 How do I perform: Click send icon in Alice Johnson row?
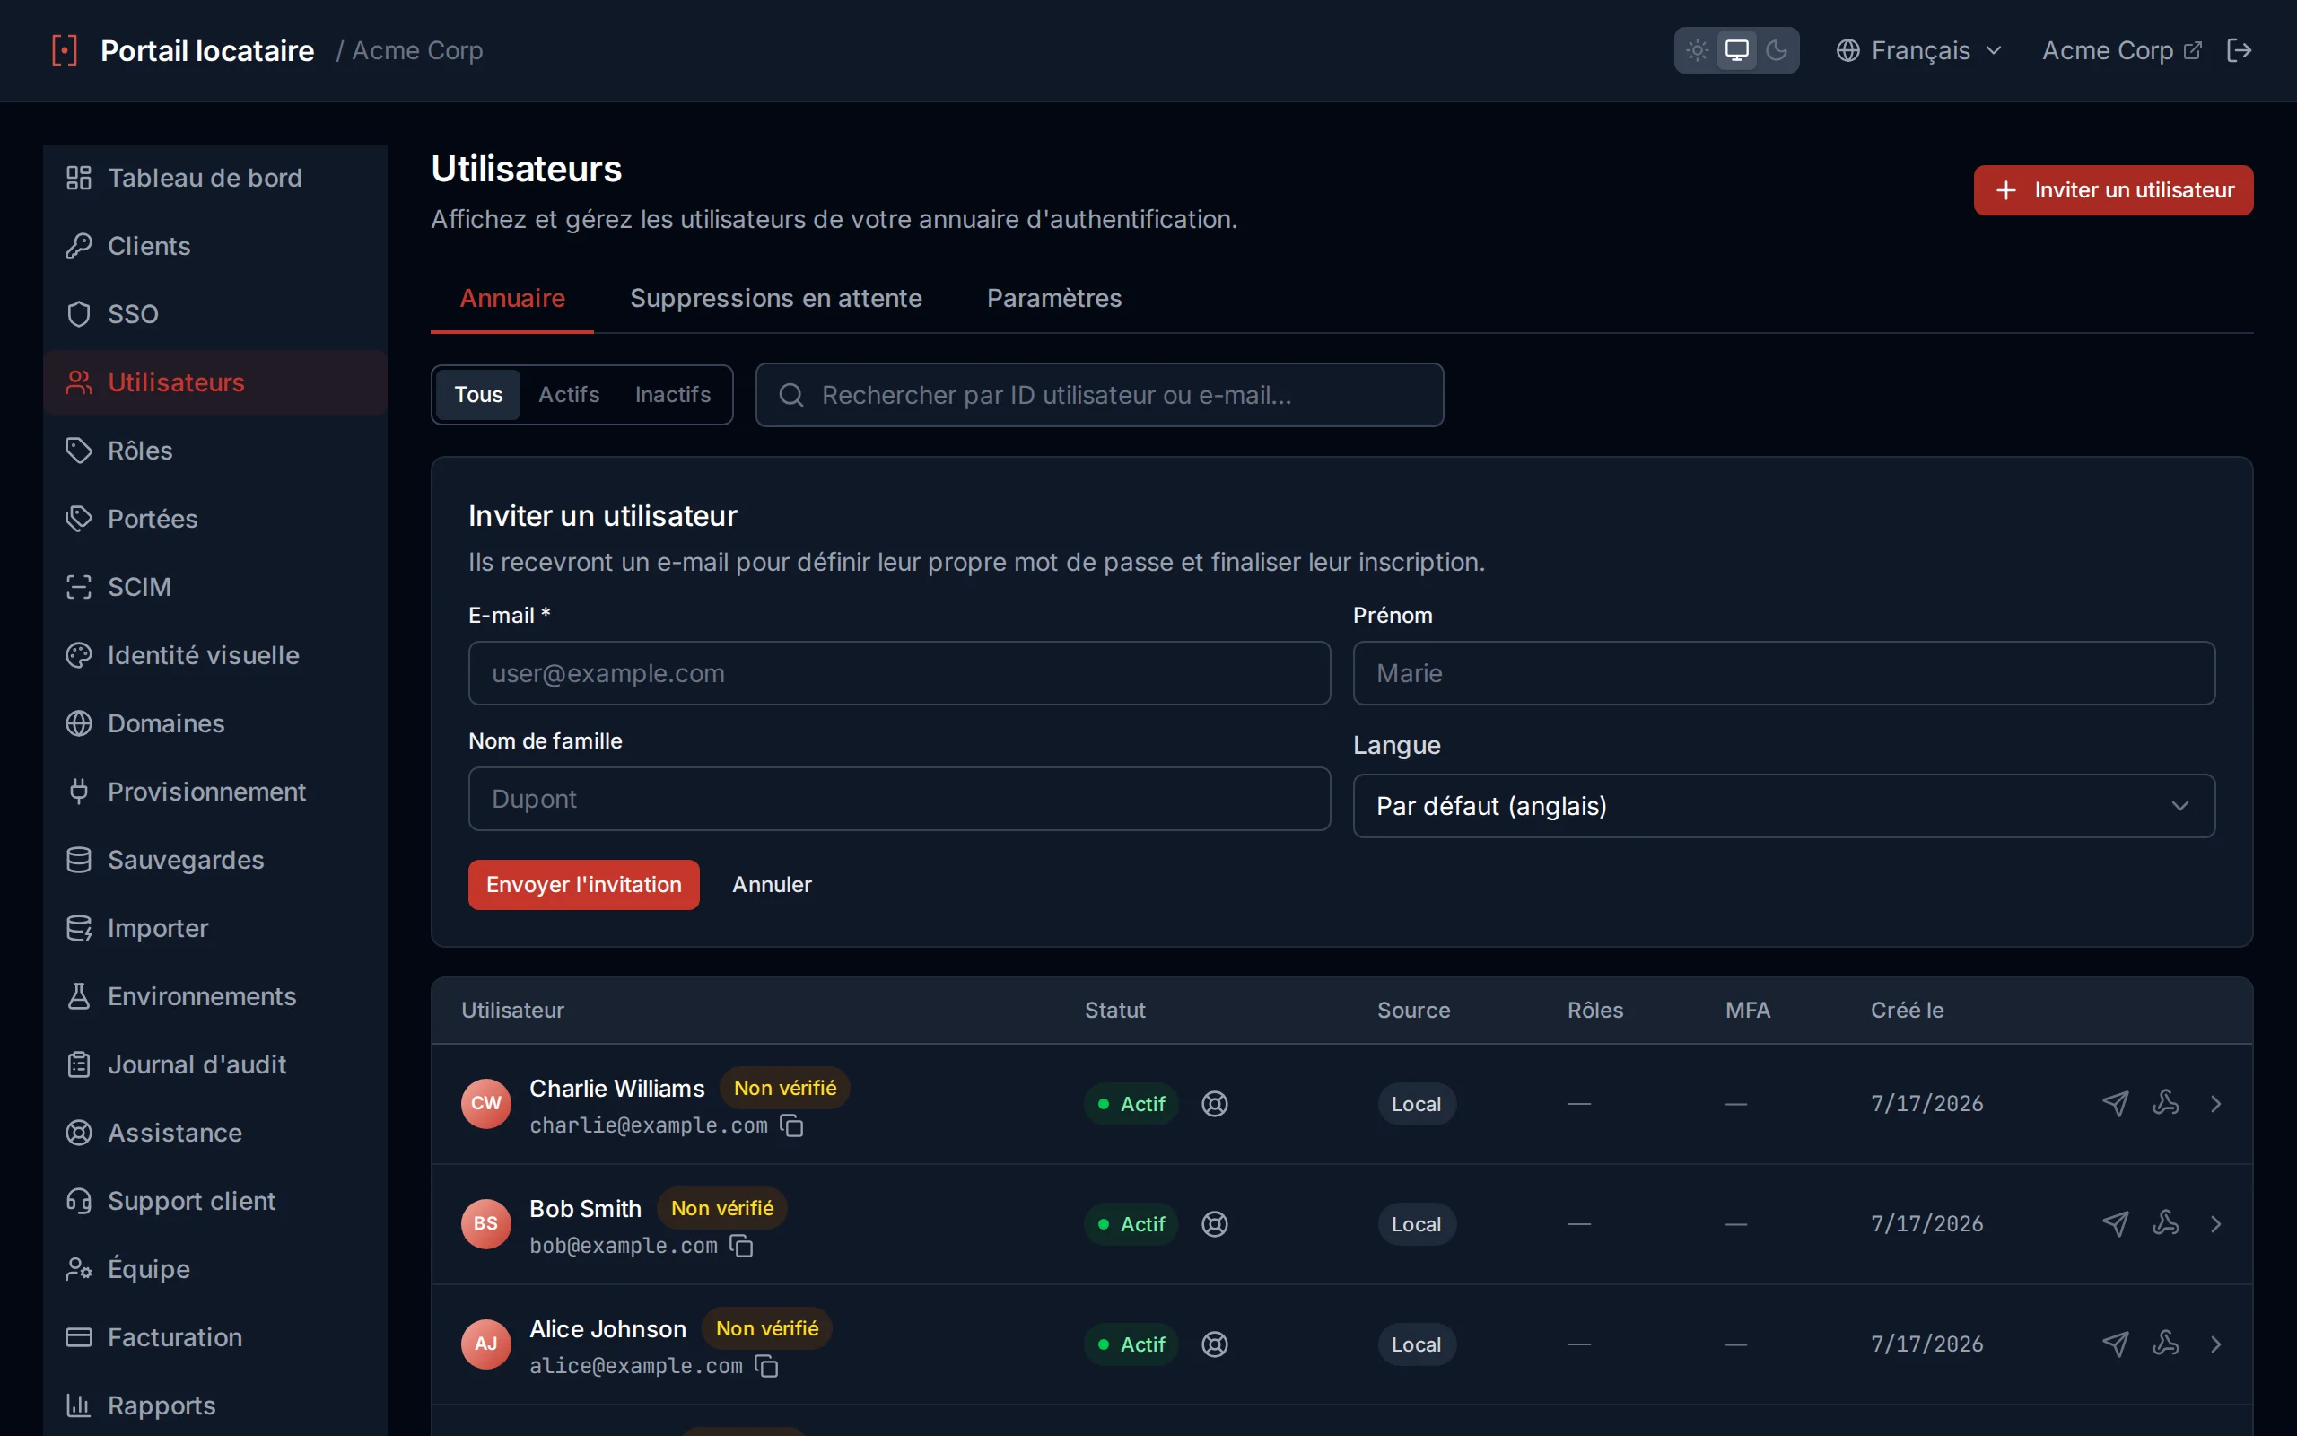(x=2115, y=1344)
